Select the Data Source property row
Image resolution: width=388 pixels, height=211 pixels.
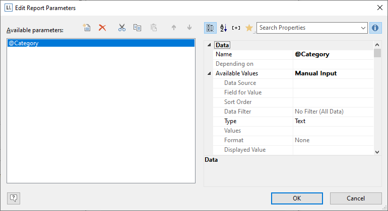click(x=293, y=83)
